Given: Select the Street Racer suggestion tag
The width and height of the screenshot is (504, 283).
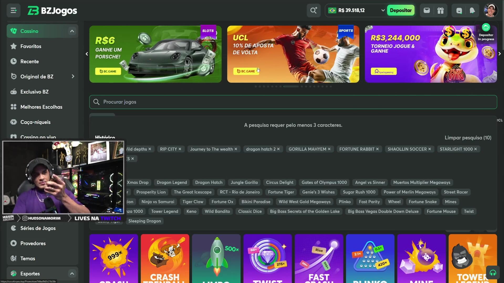Looking at the screenshot, I should [456, 192].
